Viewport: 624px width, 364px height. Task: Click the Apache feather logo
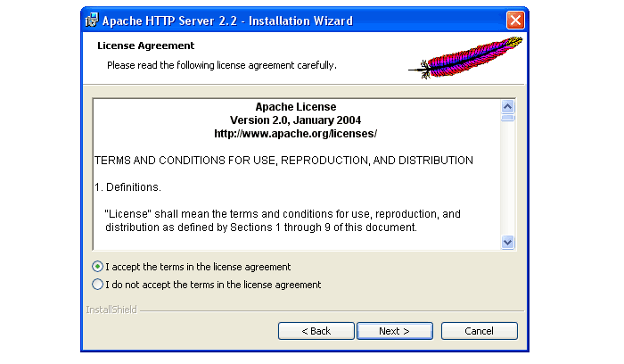pyautogui.click(x=464, y=58)
